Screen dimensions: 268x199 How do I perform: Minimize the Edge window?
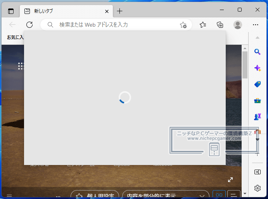(222, 10)
